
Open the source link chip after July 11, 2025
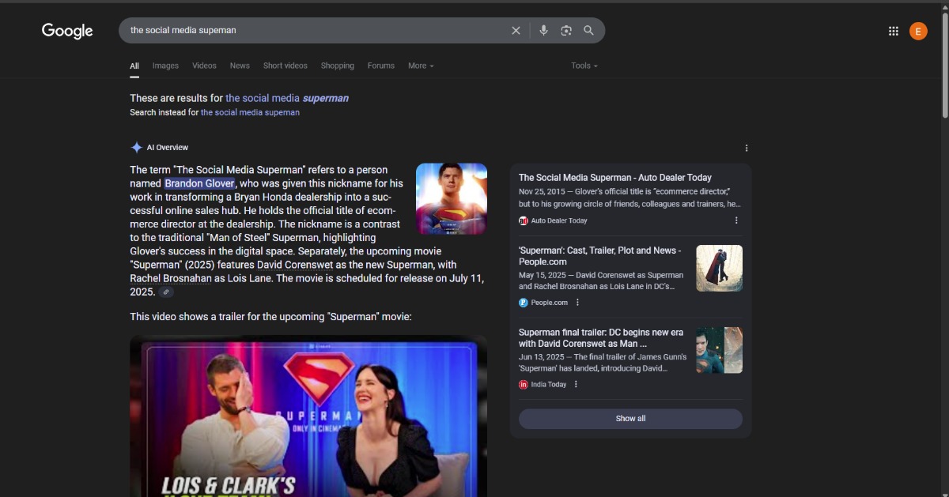(x=165, y=292)
